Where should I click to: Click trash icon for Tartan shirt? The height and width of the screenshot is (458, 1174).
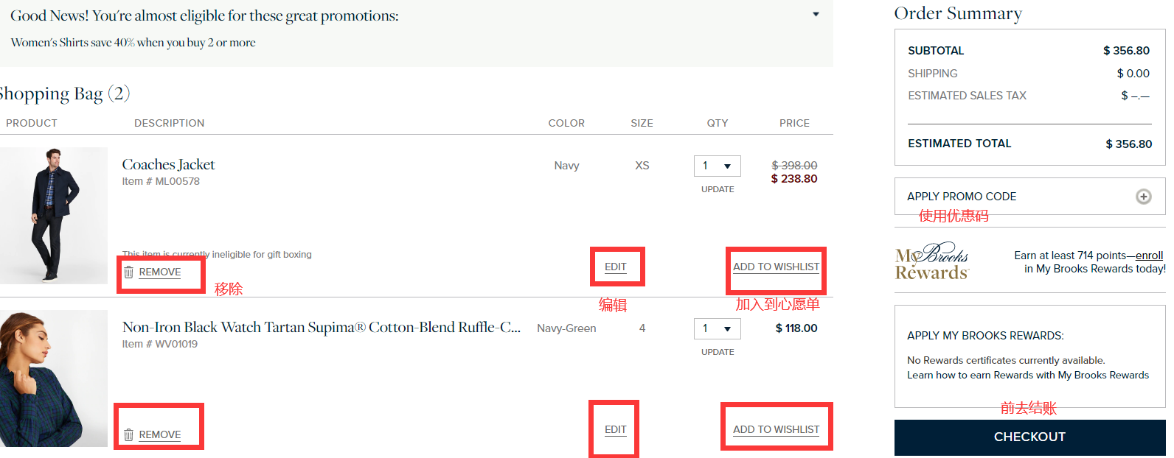click(129, 435)
